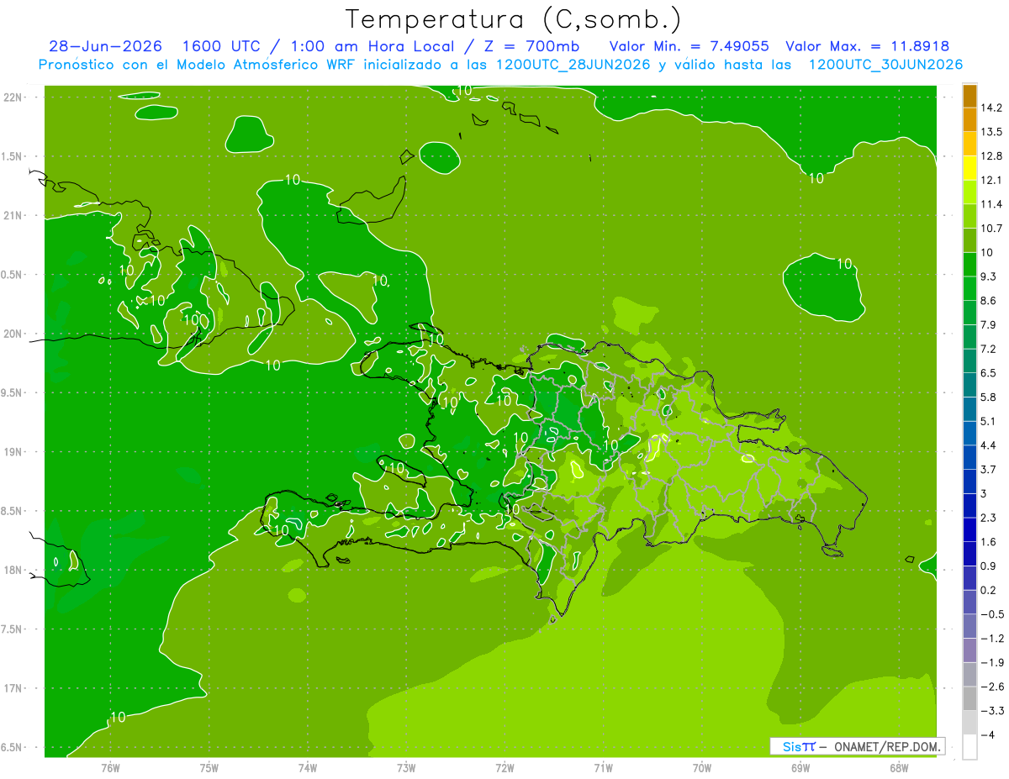Image resolution: width=1009 pixels, height=779 pixels.
Task: Pick the blue legend swatch between 3 and 3.7
Action: [969, 482]
